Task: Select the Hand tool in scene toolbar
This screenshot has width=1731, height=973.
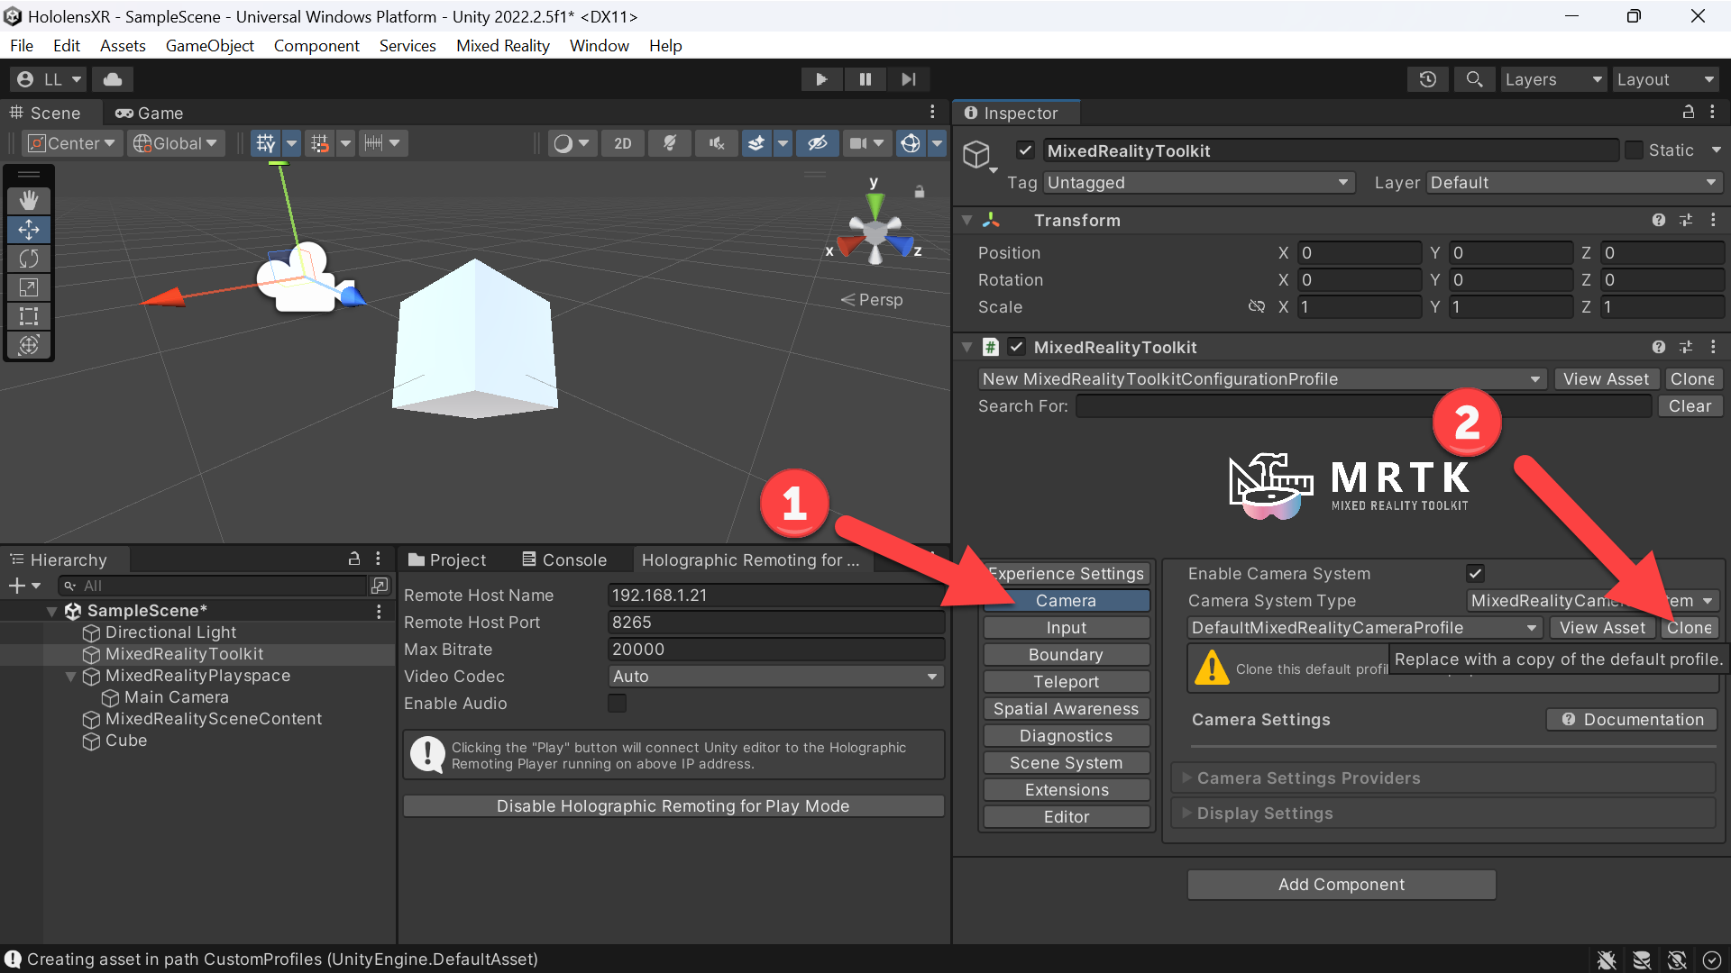Action: pyautogui.click(x=29, y=200)
